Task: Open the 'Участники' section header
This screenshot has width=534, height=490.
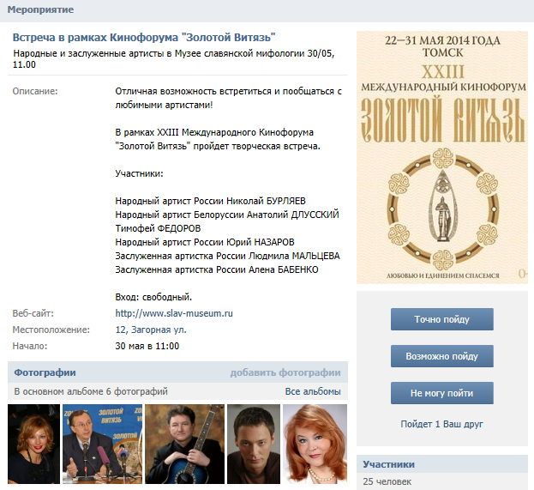Action: click(x=388, y=464)
